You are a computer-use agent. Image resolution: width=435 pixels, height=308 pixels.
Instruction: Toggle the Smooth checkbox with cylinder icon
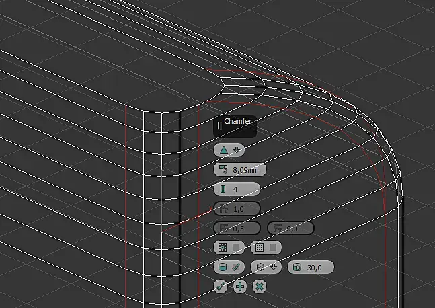(229, 267)
